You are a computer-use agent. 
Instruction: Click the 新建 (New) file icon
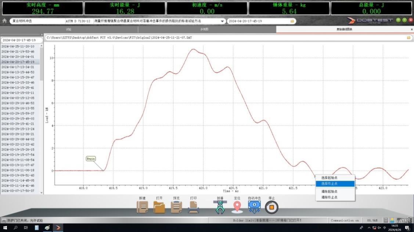(142, 207)
